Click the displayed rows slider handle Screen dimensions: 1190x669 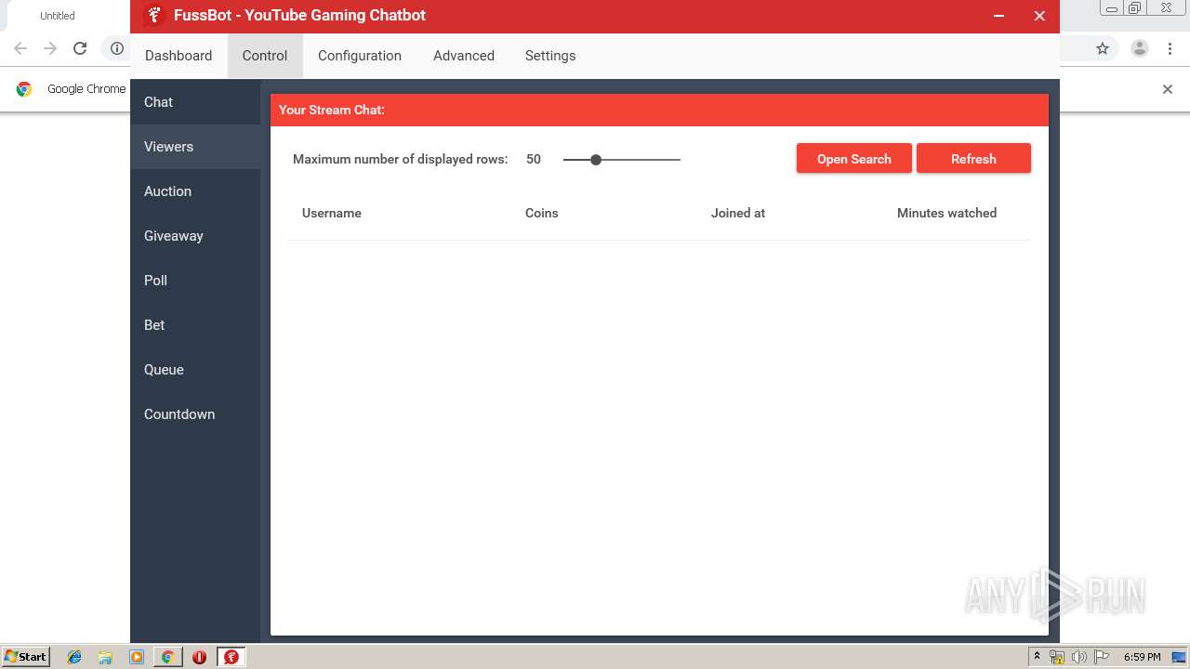[x=596, y=160]
